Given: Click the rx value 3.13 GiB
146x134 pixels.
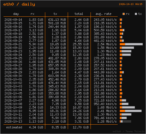Looking at the screenshot, I should 36,30.
